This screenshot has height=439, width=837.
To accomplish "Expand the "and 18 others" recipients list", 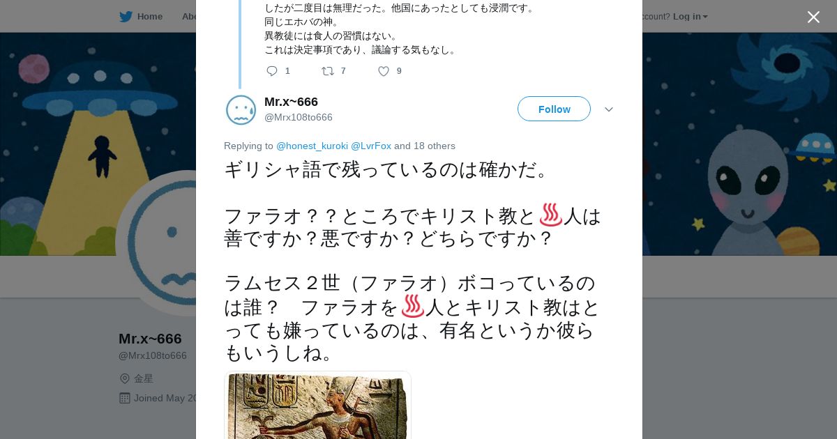I will point(425,146).
